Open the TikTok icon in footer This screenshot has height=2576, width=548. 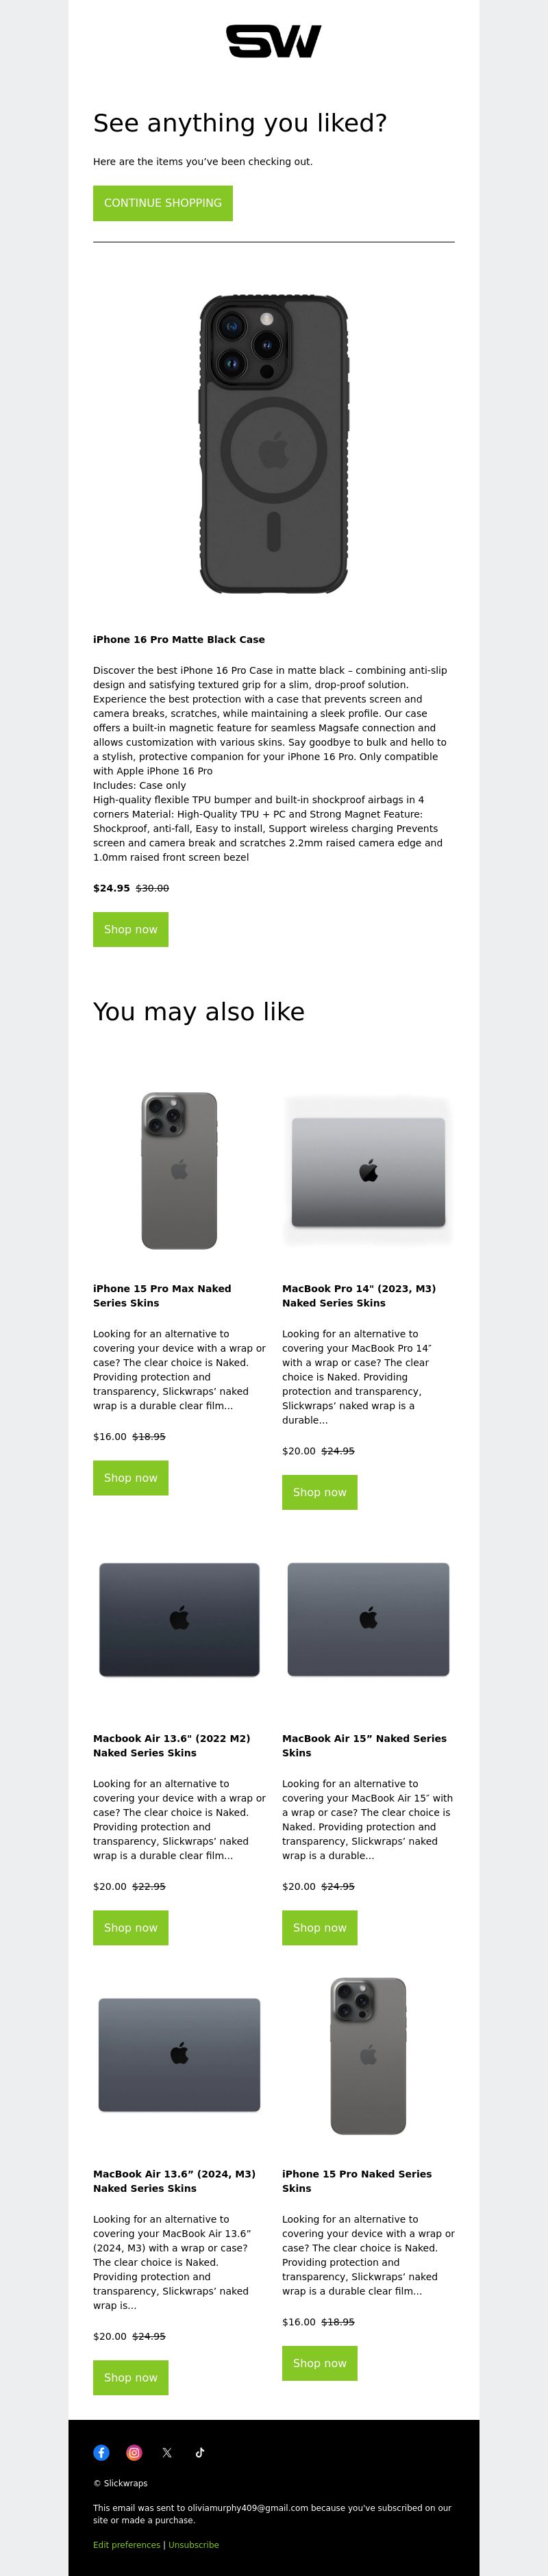(200, 2452)
